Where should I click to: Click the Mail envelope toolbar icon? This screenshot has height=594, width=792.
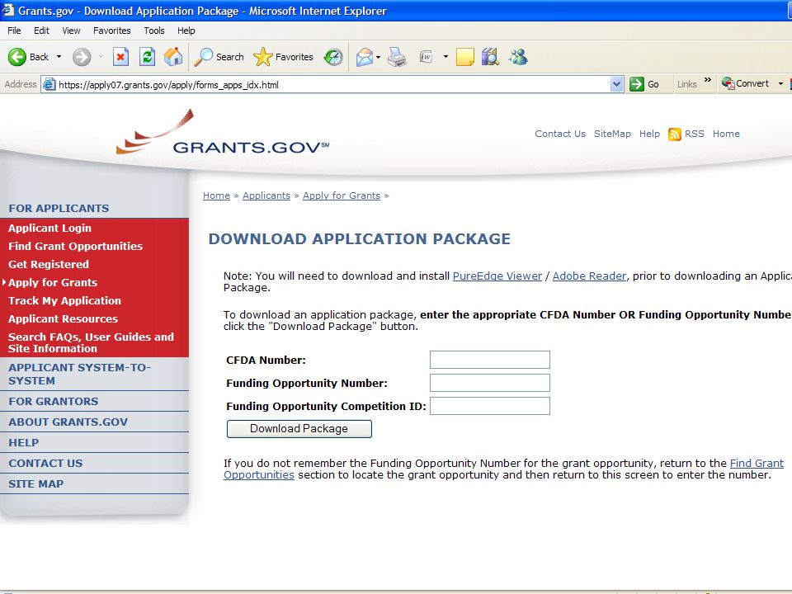tap(364, 57)
